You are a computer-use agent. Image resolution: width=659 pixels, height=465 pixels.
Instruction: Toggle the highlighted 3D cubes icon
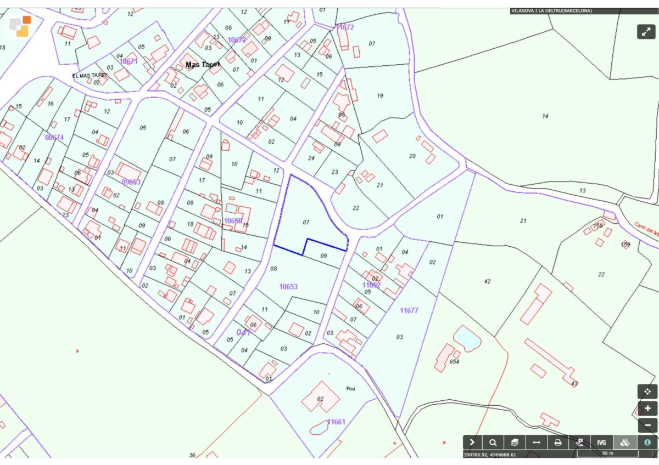pyautogui.click(x=625, y=443)
